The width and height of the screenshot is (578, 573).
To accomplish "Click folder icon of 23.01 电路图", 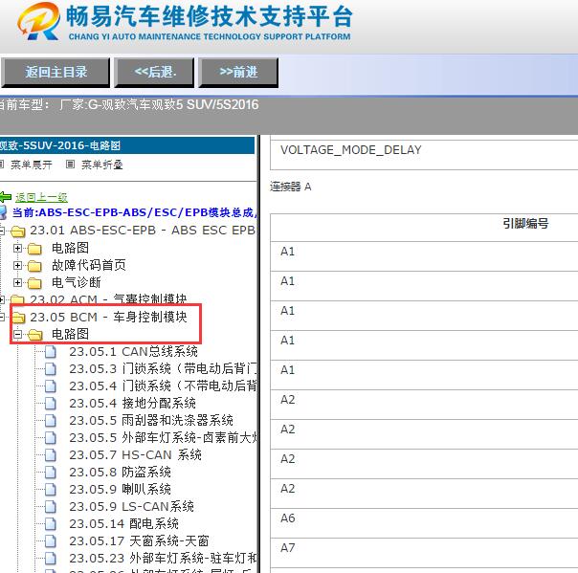I will coord(34,249).
